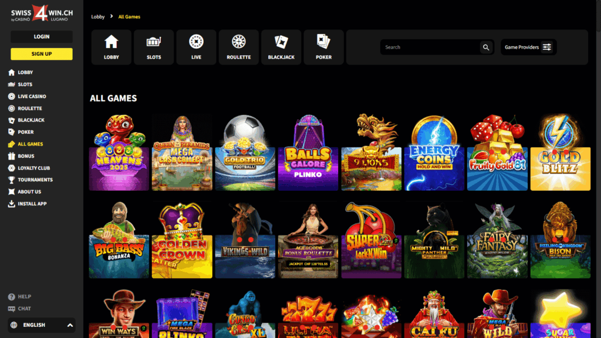Open the Game Providers filter
This screenshot has width=601, height=338.
pos(529,47)
